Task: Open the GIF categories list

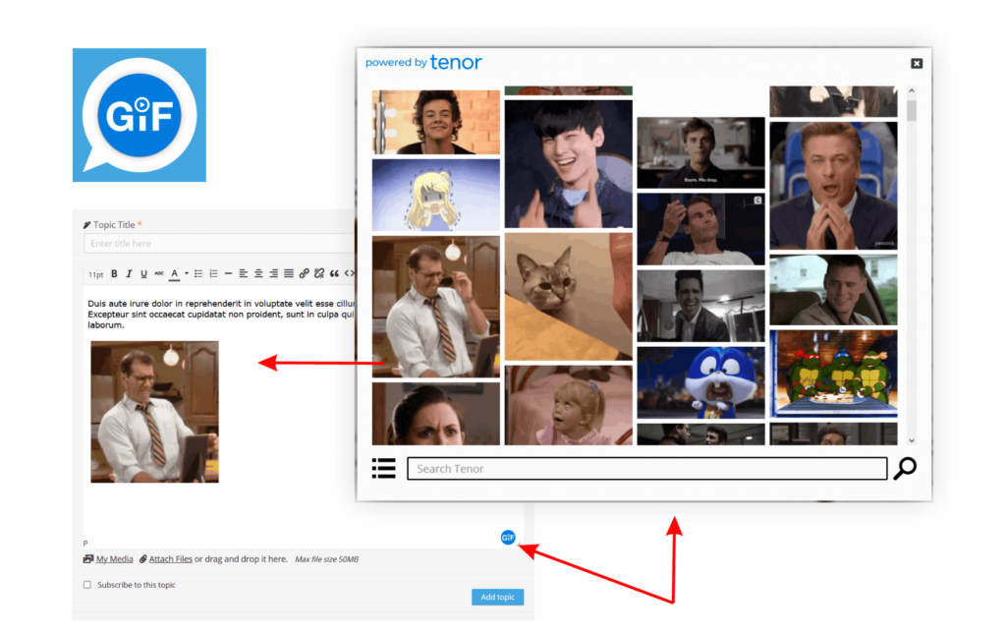Action: point(383,468)
